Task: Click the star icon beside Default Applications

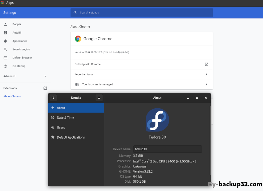Action: click(x=53, y=137)
